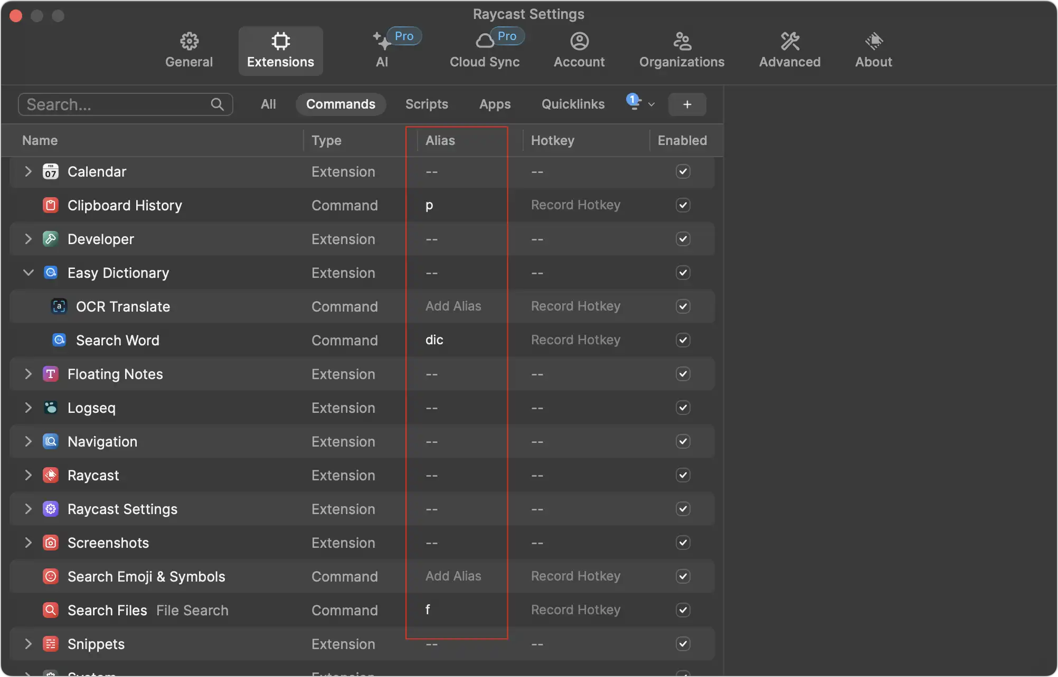Click the Search Emoji & Symbols icon
The width and height of the screenshot is (1058, 677).
(x=50, y=576)
